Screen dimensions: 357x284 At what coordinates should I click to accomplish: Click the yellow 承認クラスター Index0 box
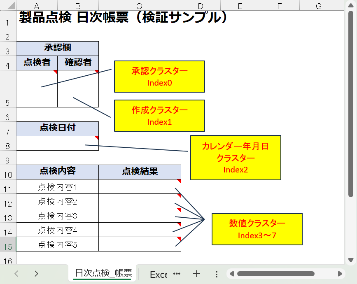click(x=159, y=77)
